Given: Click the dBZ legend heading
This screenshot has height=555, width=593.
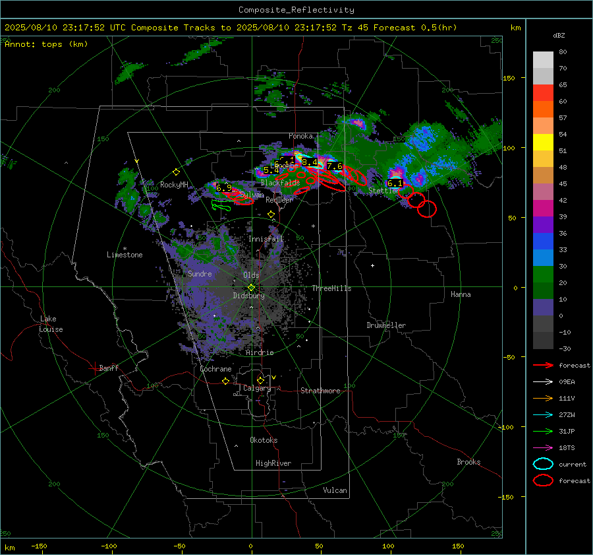Looking at the screenshot, I should (x=559, y=36).
